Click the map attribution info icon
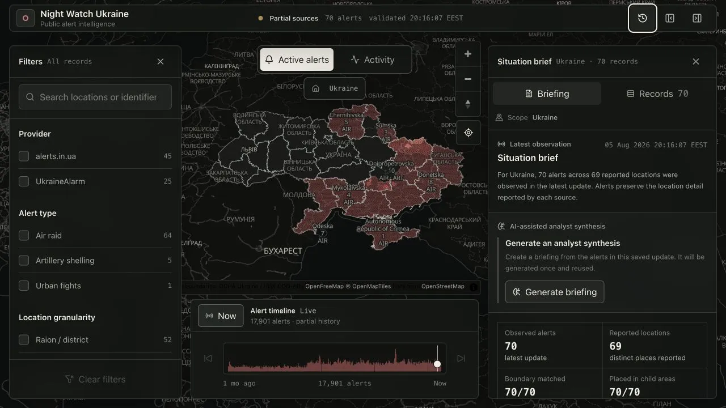The height and width of the screenshot is (408, 726). point(474,287)
